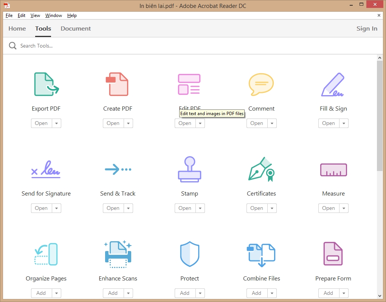This screenshot has height=302, width=386.
Task: Click the search magnifier icon
Action: click(x=12, y=46)
